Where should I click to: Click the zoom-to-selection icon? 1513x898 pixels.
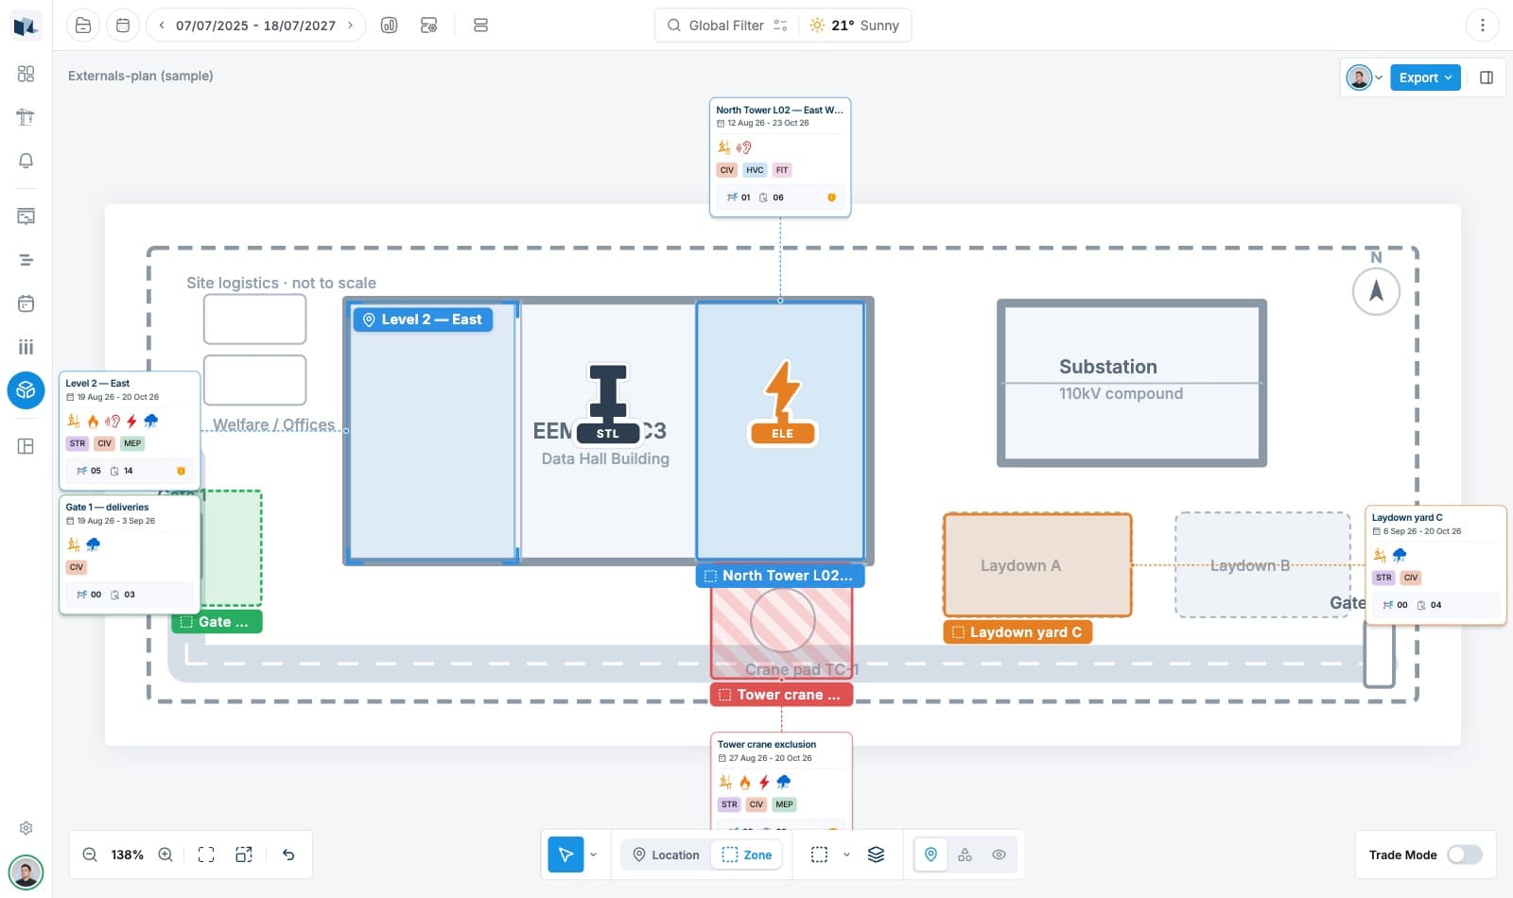(x=244, y=855)
